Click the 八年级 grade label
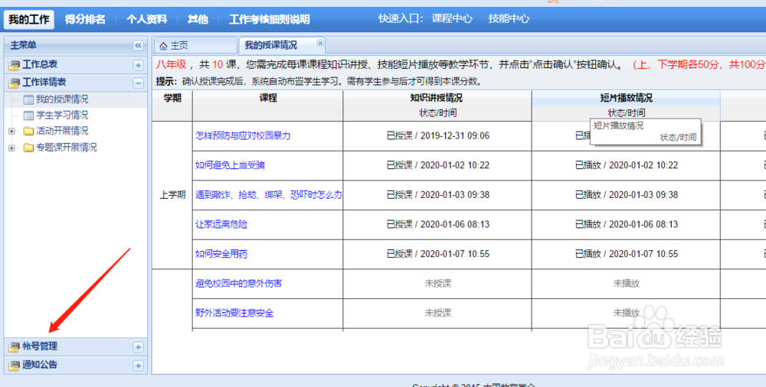 172,64
